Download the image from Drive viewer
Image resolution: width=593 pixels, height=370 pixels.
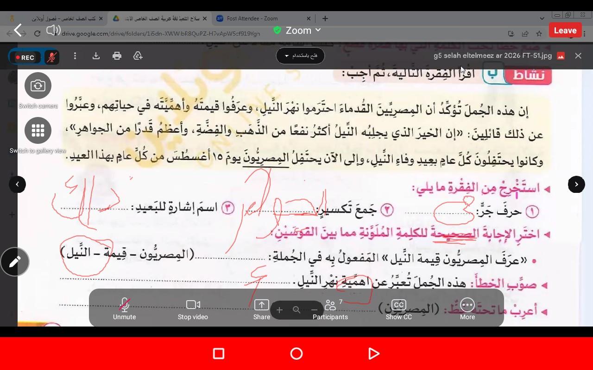pos(96,56)
